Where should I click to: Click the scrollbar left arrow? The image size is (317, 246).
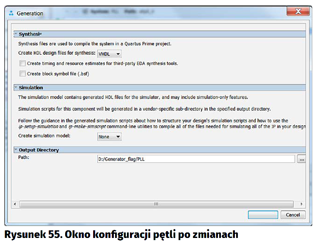(15, 204)
